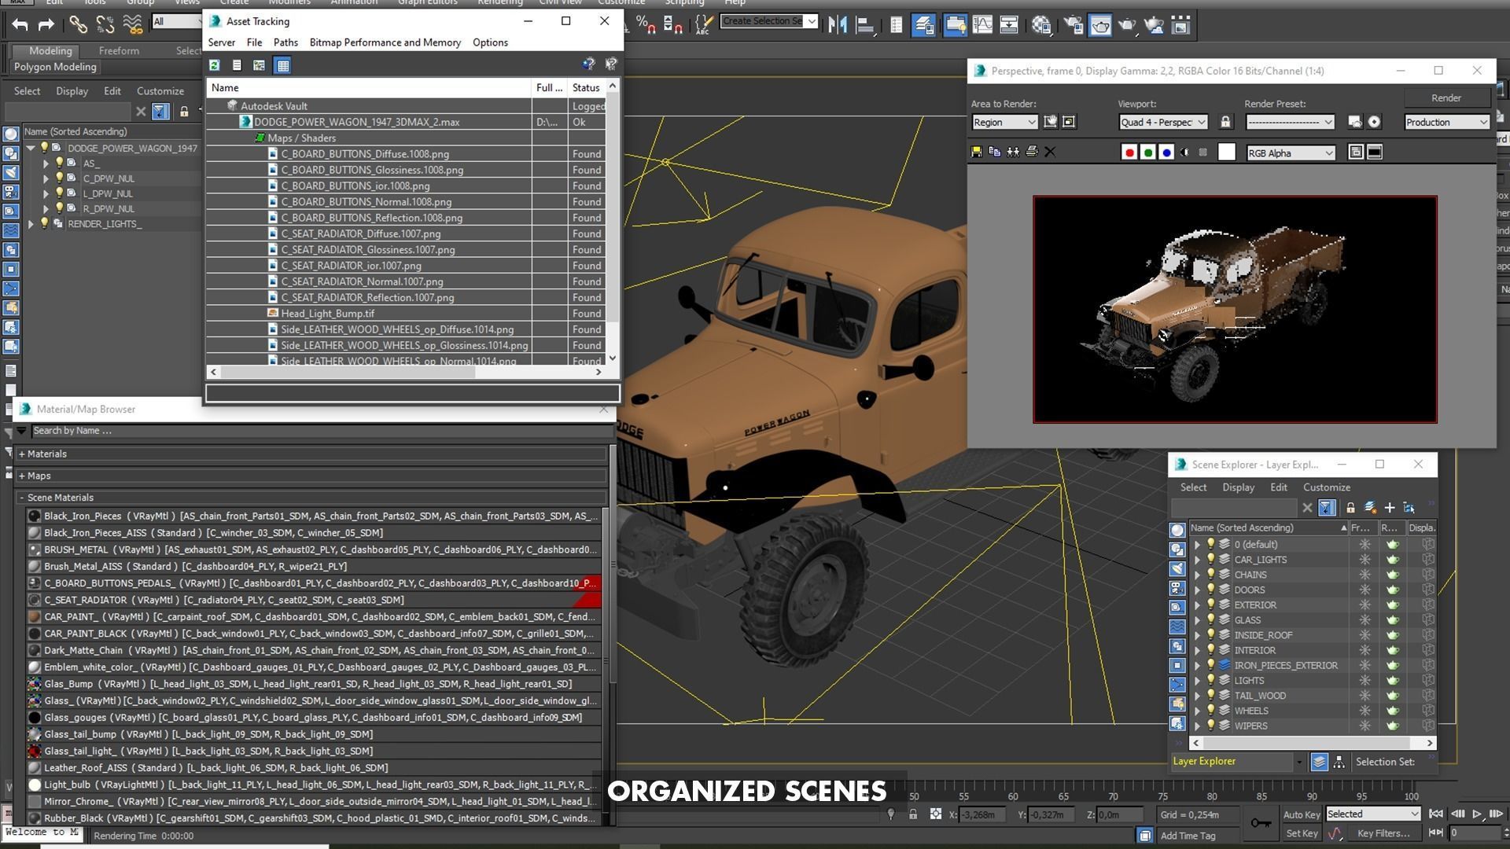Click Clone Rendered Frame Window icon
Image resolution: width=1510 pixels, height=849 pixels.
(1013, 153)
